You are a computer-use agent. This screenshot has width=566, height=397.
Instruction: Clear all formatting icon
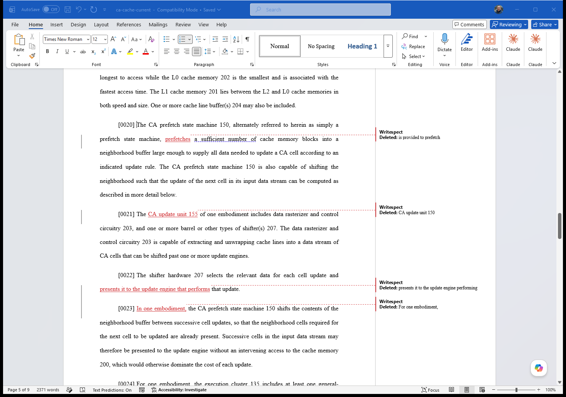151,39
